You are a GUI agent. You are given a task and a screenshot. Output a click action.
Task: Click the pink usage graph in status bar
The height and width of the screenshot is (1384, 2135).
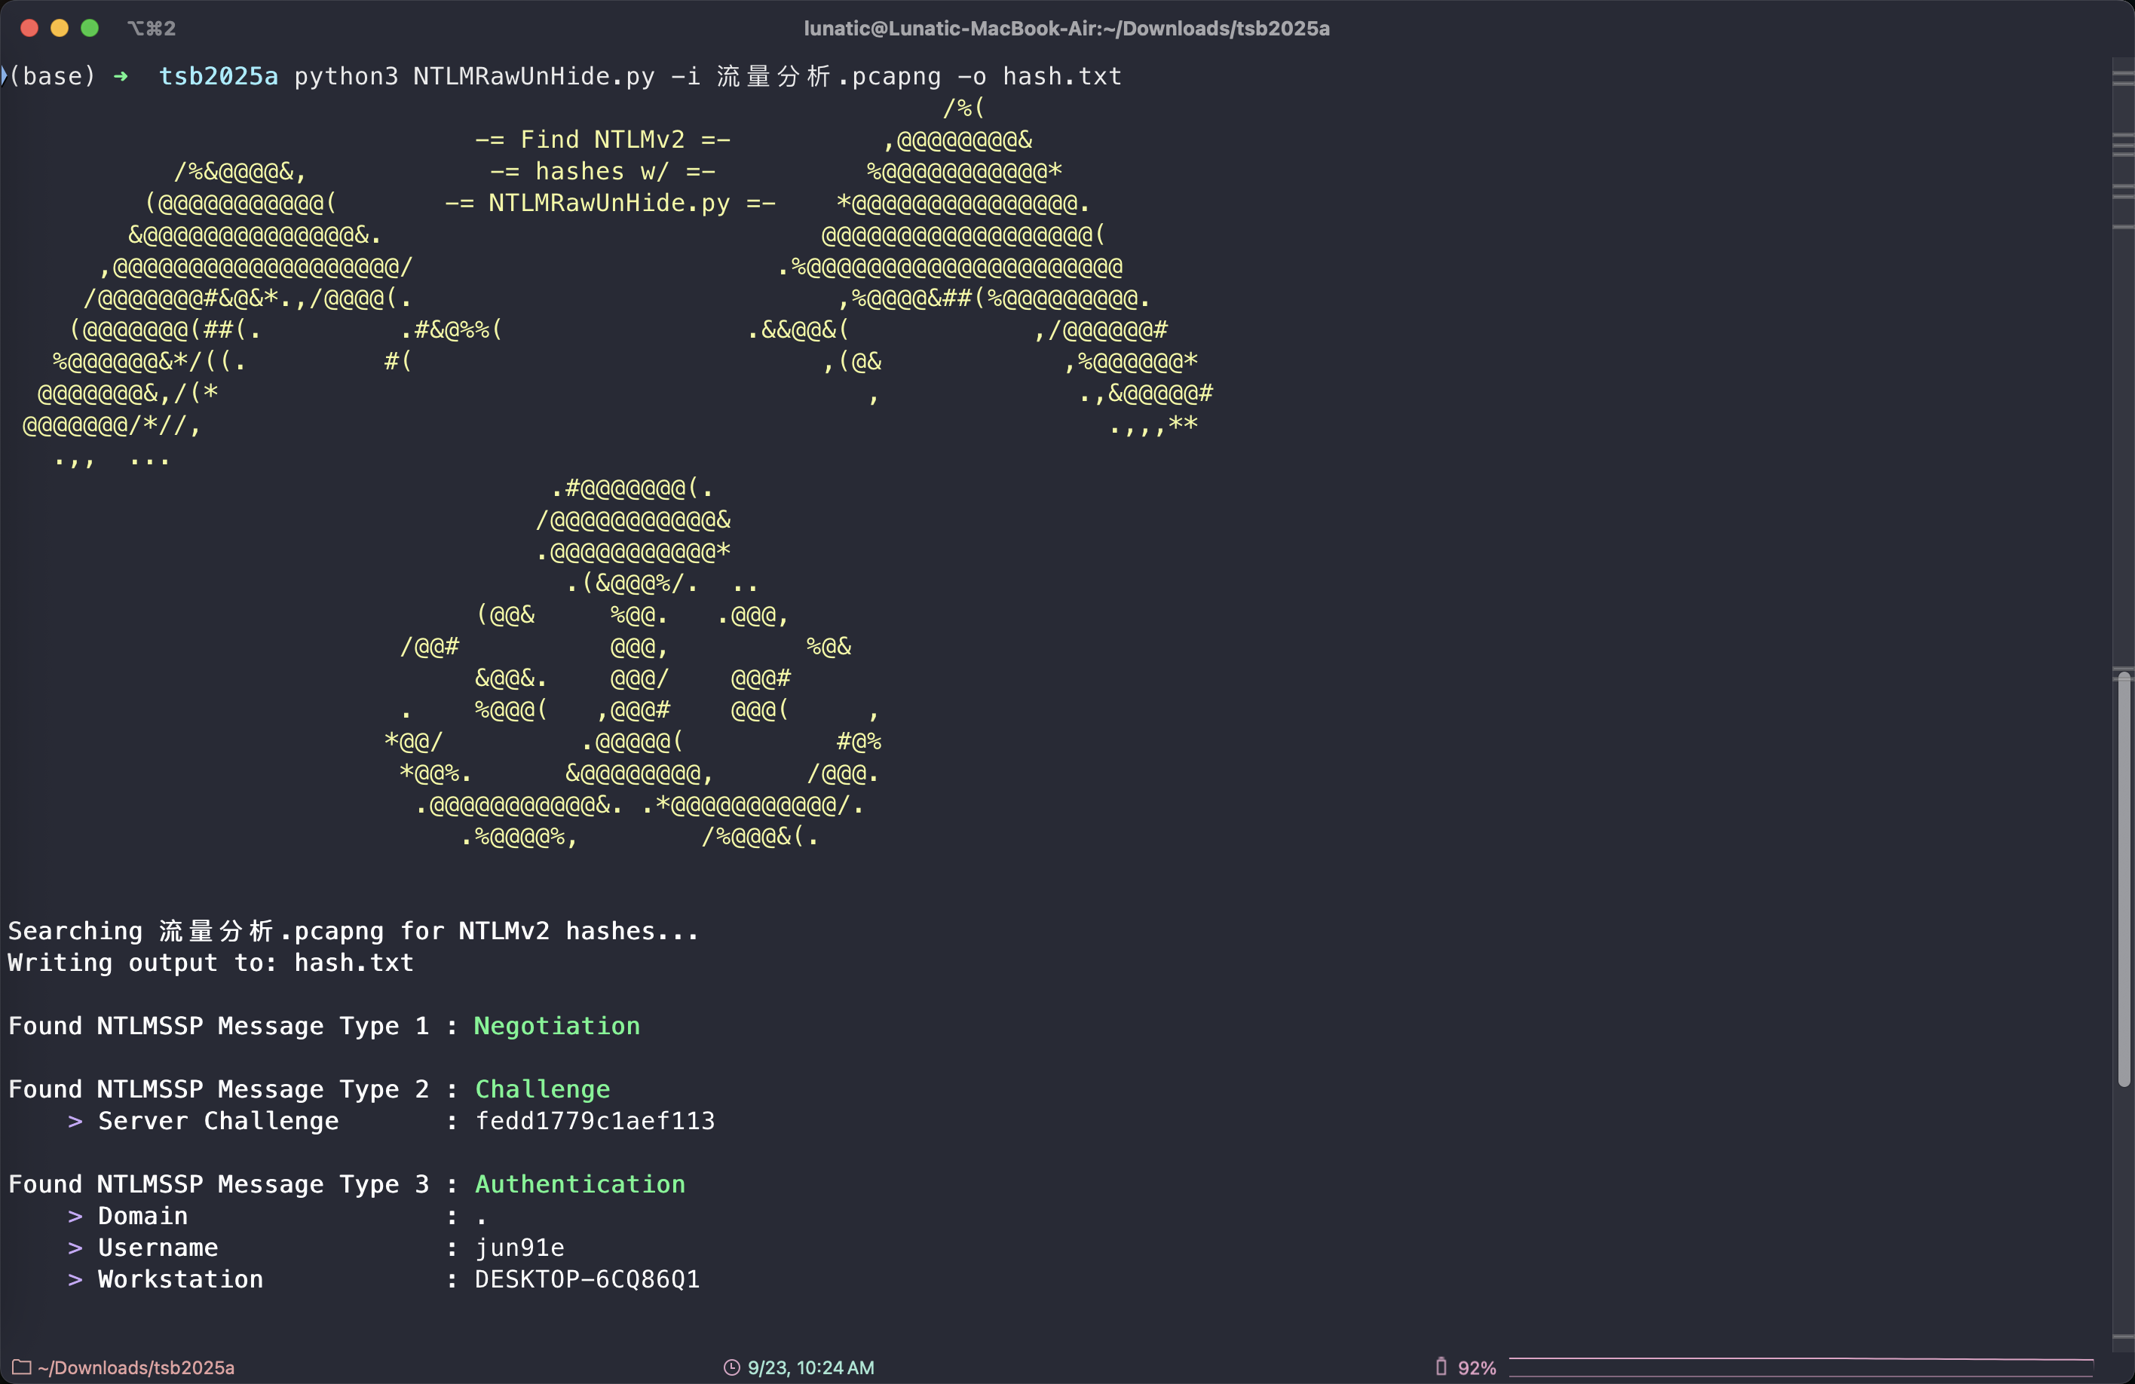pos(1800,1367)
